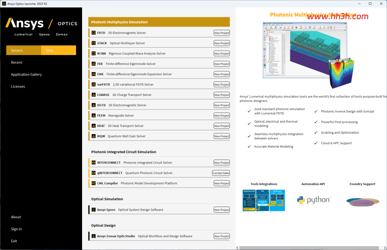Click the Ansys Zemax OpticStudio icon
Image resolution: width=387 pixels, height=250 pixels.
tap(94, 236)
